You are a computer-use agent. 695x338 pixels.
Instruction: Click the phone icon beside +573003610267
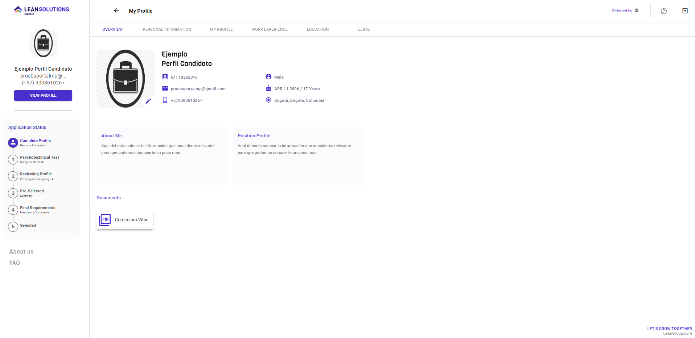tap(165, 100)
